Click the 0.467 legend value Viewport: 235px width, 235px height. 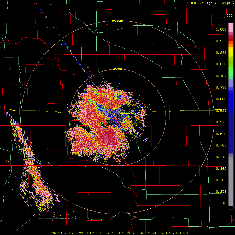point(221,145)
